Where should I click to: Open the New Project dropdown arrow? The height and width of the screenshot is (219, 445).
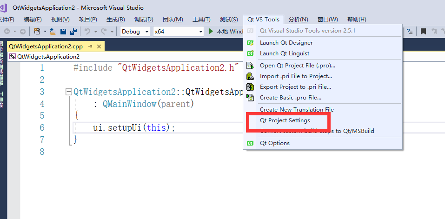pos(45,32)
